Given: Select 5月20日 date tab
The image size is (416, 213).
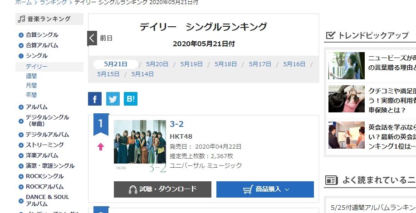Looking at the screenshot, I should click(157, 64).
